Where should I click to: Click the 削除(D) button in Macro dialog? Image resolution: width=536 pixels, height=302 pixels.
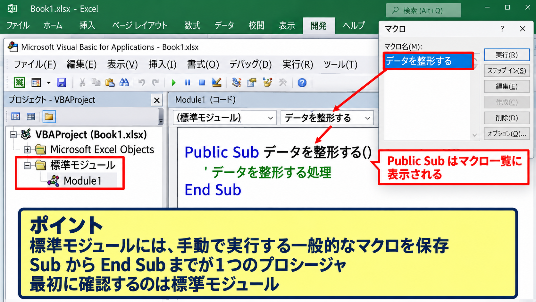pyautogui.click(x=507, y=118)
